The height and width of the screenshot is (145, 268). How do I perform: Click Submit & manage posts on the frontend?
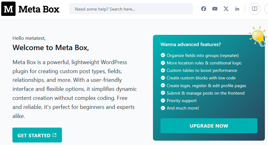pos(206,93)
